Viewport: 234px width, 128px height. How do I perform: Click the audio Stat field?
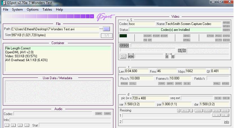[75, 125]
